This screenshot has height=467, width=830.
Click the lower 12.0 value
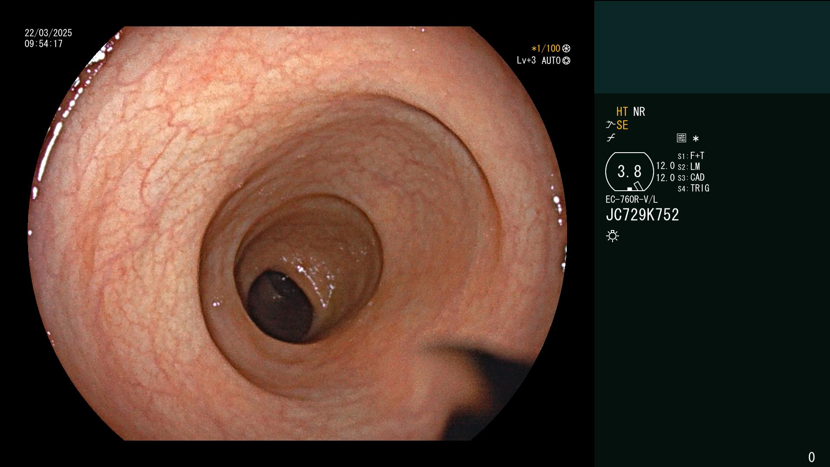click(665, 178)
